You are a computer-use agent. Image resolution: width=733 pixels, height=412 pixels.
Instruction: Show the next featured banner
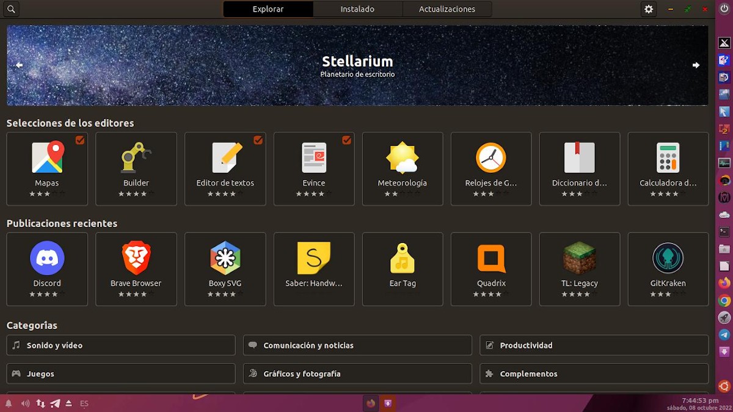click(696, 65)
